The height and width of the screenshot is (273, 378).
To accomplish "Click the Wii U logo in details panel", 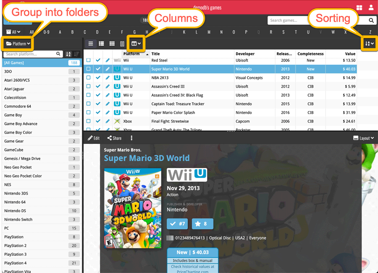I will [187, 174].
